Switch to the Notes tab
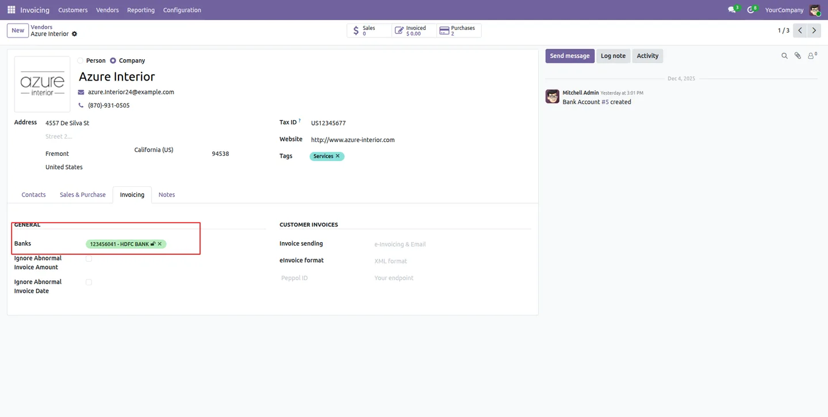 [x=167, y=195]
